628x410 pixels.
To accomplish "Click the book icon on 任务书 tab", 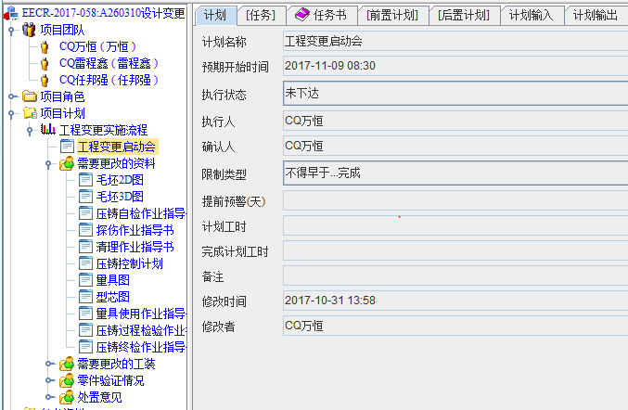I will point(302,15).
